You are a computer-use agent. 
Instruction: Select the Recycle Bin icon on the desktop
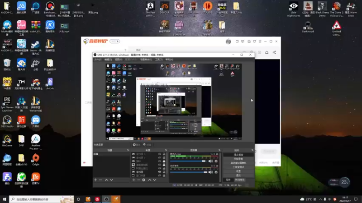[x=7, y=65]
